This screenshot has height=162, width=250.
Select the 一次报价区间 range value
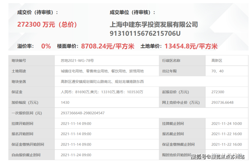pos(82,113)
